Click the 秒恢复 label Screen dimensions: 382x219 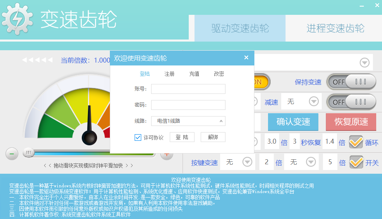tap(311, 142)
